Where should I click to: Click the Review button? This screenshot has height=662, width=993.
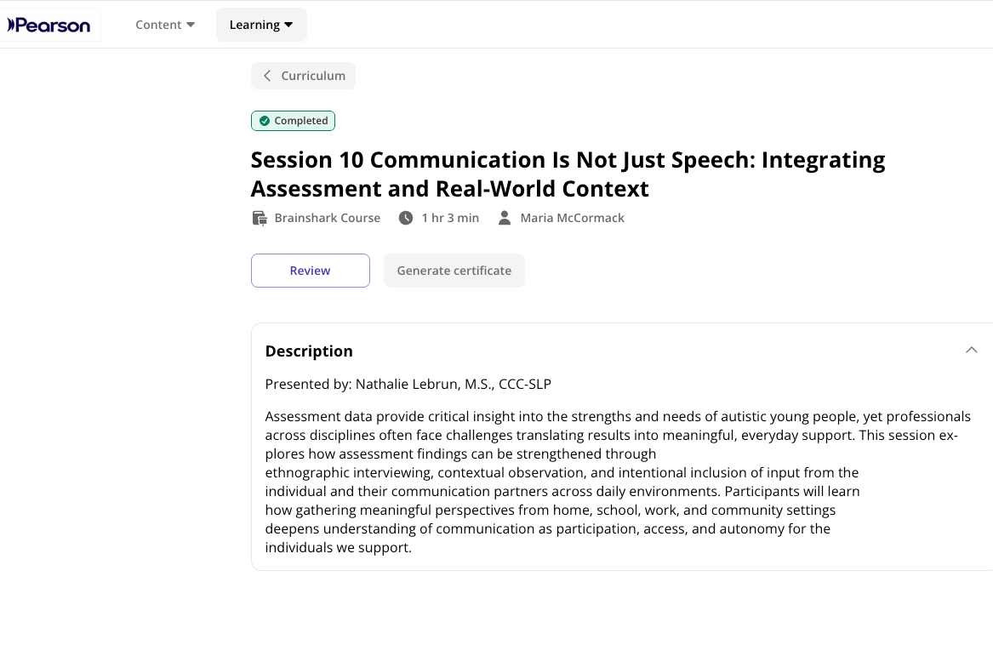tap(311, 271)
